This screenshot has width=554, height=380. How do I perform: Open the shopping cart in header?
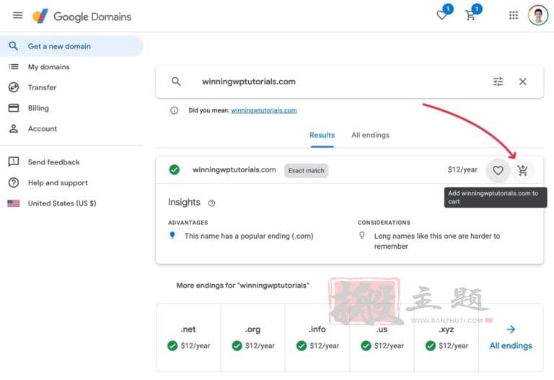pyautogui.click(x=470, y=15)
